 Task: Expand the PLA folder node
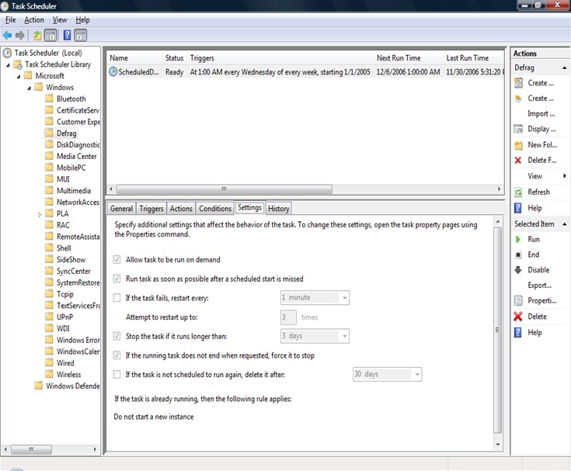tap(40, 214)
